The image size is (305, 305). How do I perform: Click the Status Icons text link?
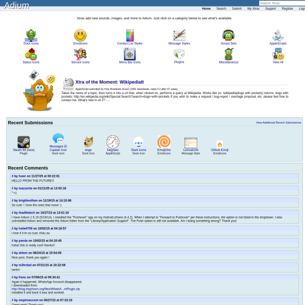[31, 62]
